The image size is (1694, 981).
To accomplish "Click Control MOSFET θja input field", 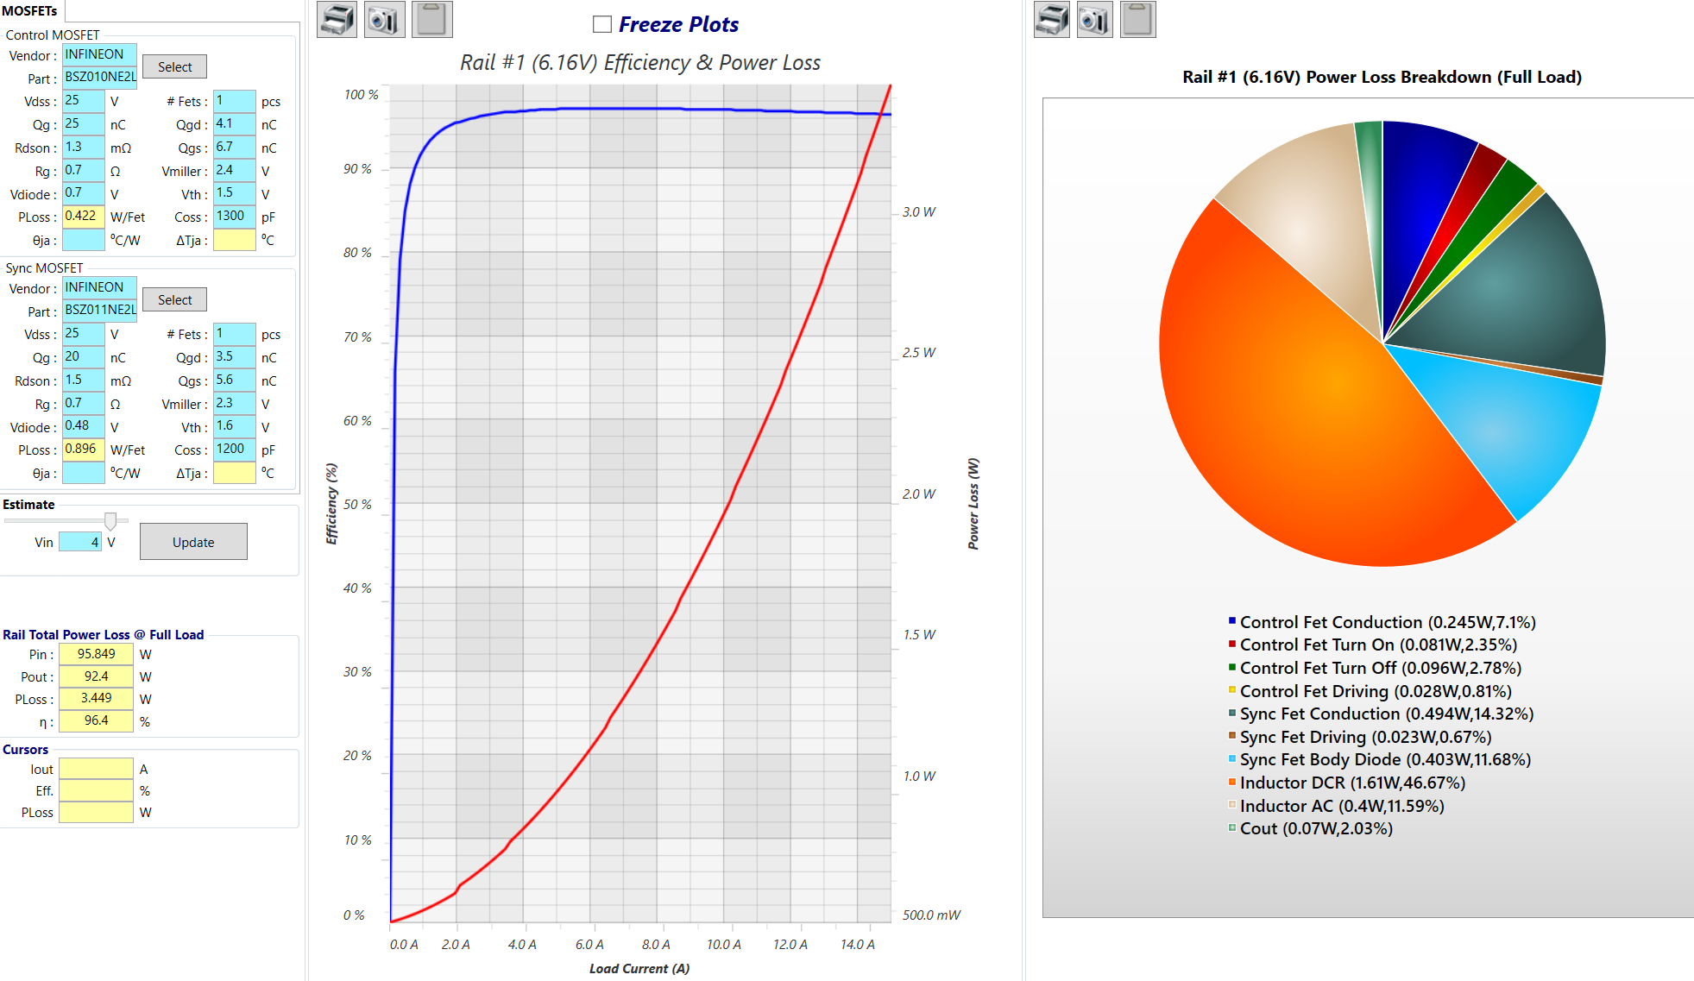I will tap(84, 240).
